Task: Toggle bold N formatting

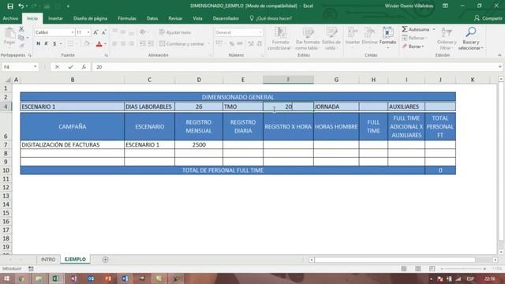Action: click(x=39, y=43)
